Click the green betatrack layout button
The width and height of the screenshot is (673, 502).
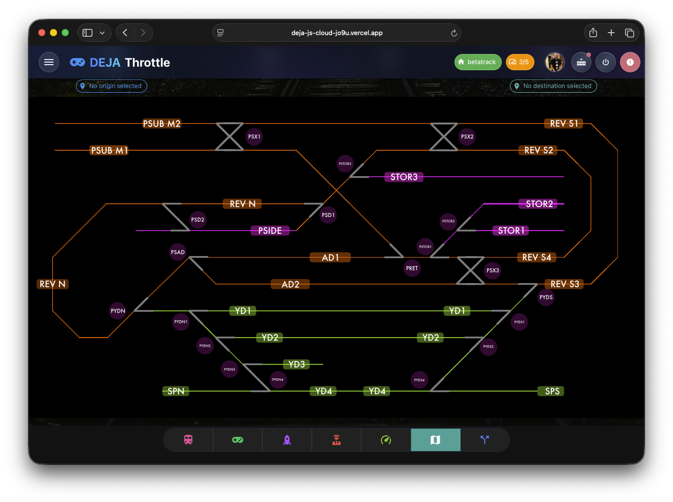point(477,62)
